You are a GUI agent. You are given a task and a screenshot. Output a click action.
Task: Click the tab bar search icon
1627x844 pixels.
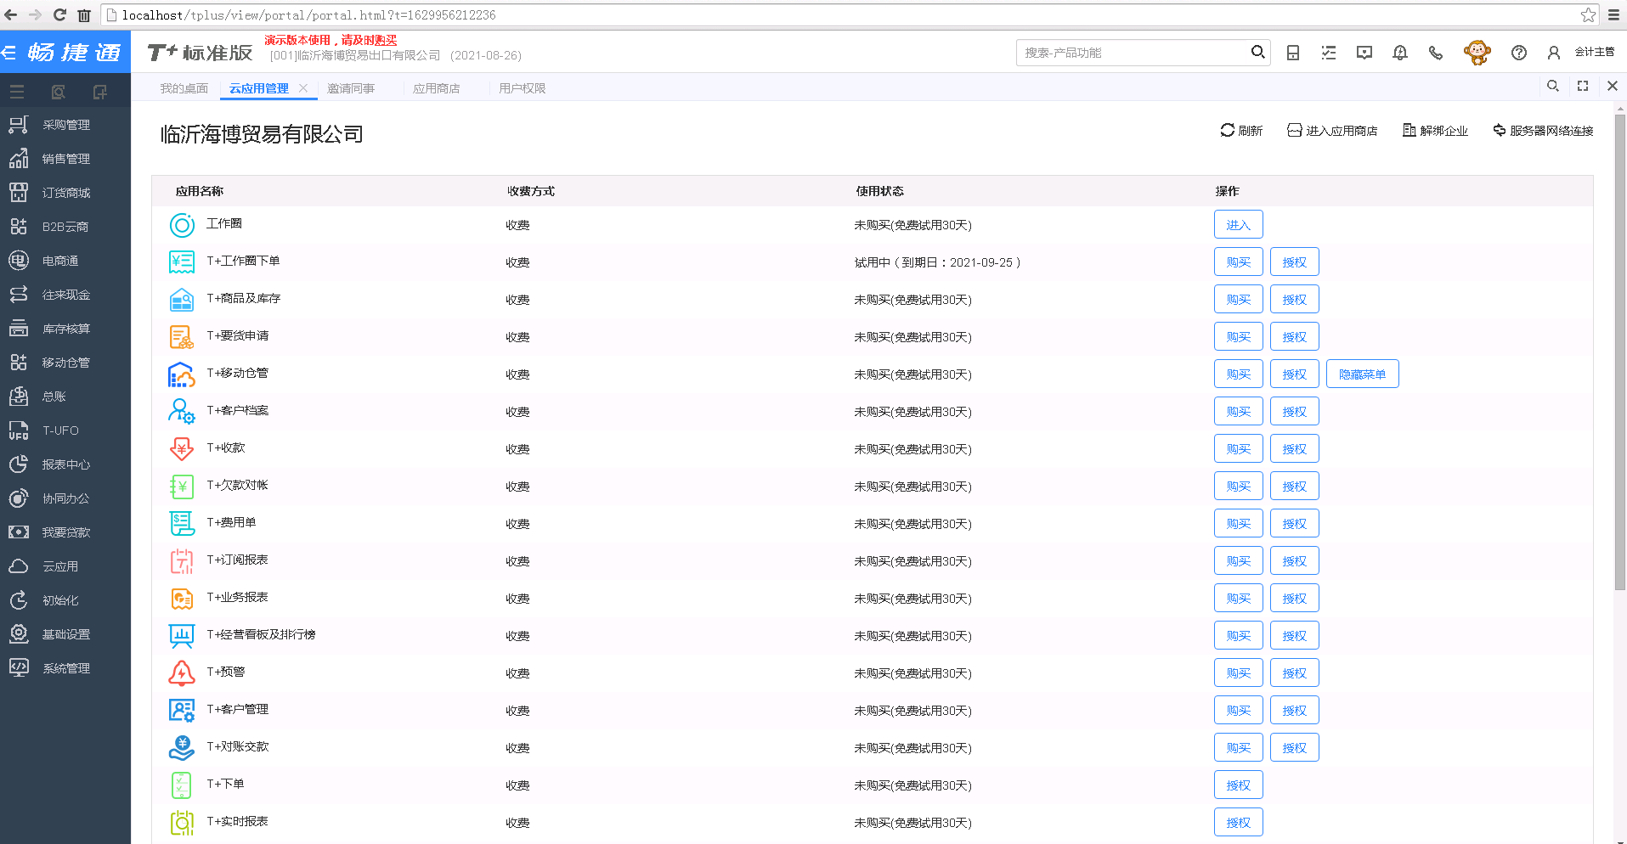click(1553, 86)
